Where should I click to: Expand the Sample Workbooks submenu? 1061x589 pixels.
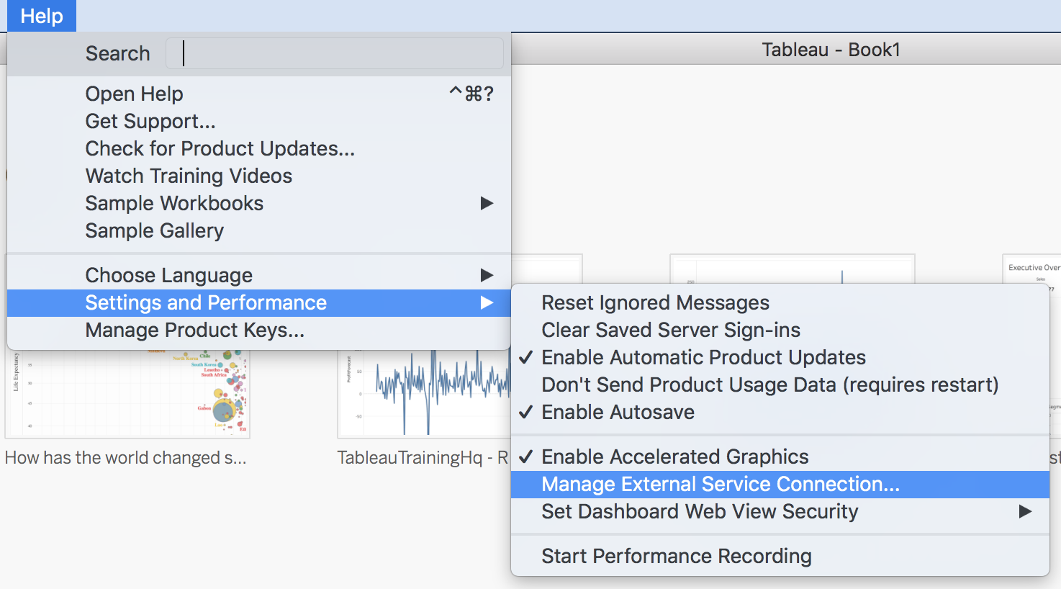(x=174, y=203)
